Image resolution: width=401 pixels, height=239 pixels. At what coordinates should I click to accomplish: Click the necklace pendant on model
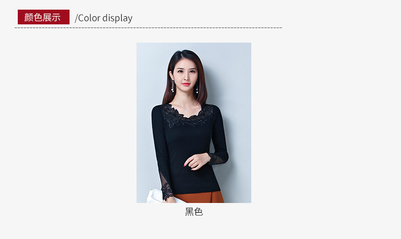(x=186, y=109)
